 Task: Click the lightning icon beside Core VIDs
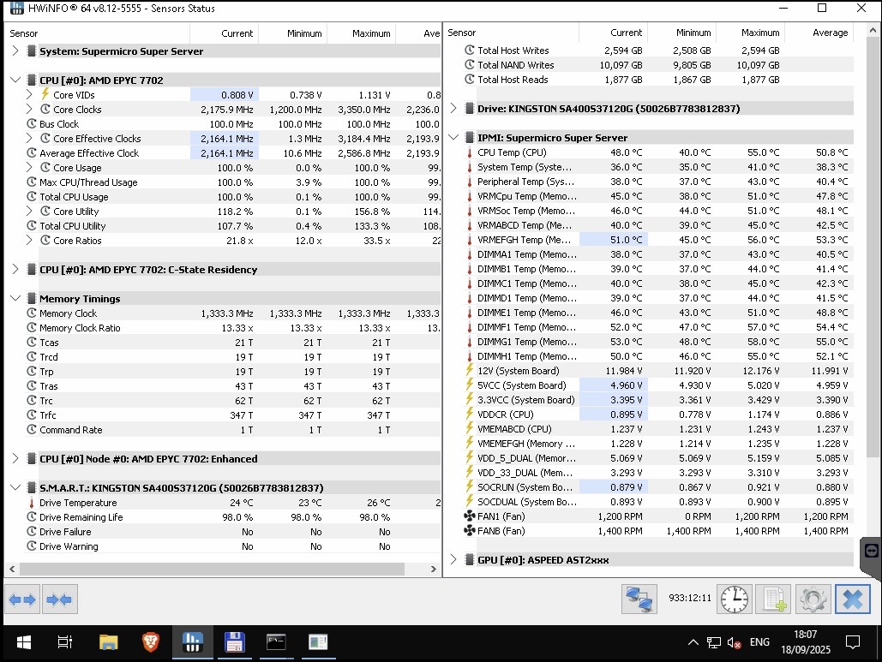pos(45,94)
